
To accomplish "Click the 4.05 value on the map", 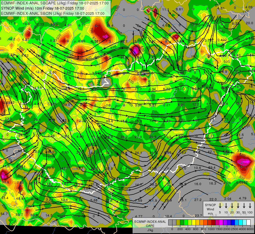I will point(249,7).
